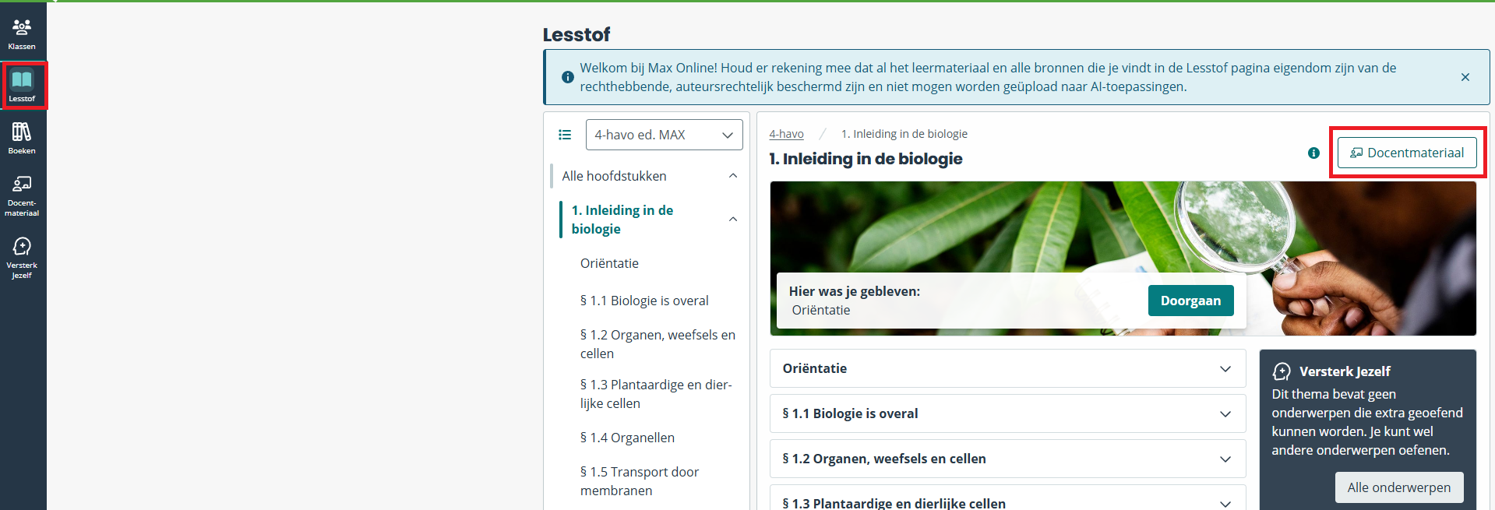Expand the Oriëntatie accordion panel
This screenshot has height=510, width=1495.
[1007, 368]
